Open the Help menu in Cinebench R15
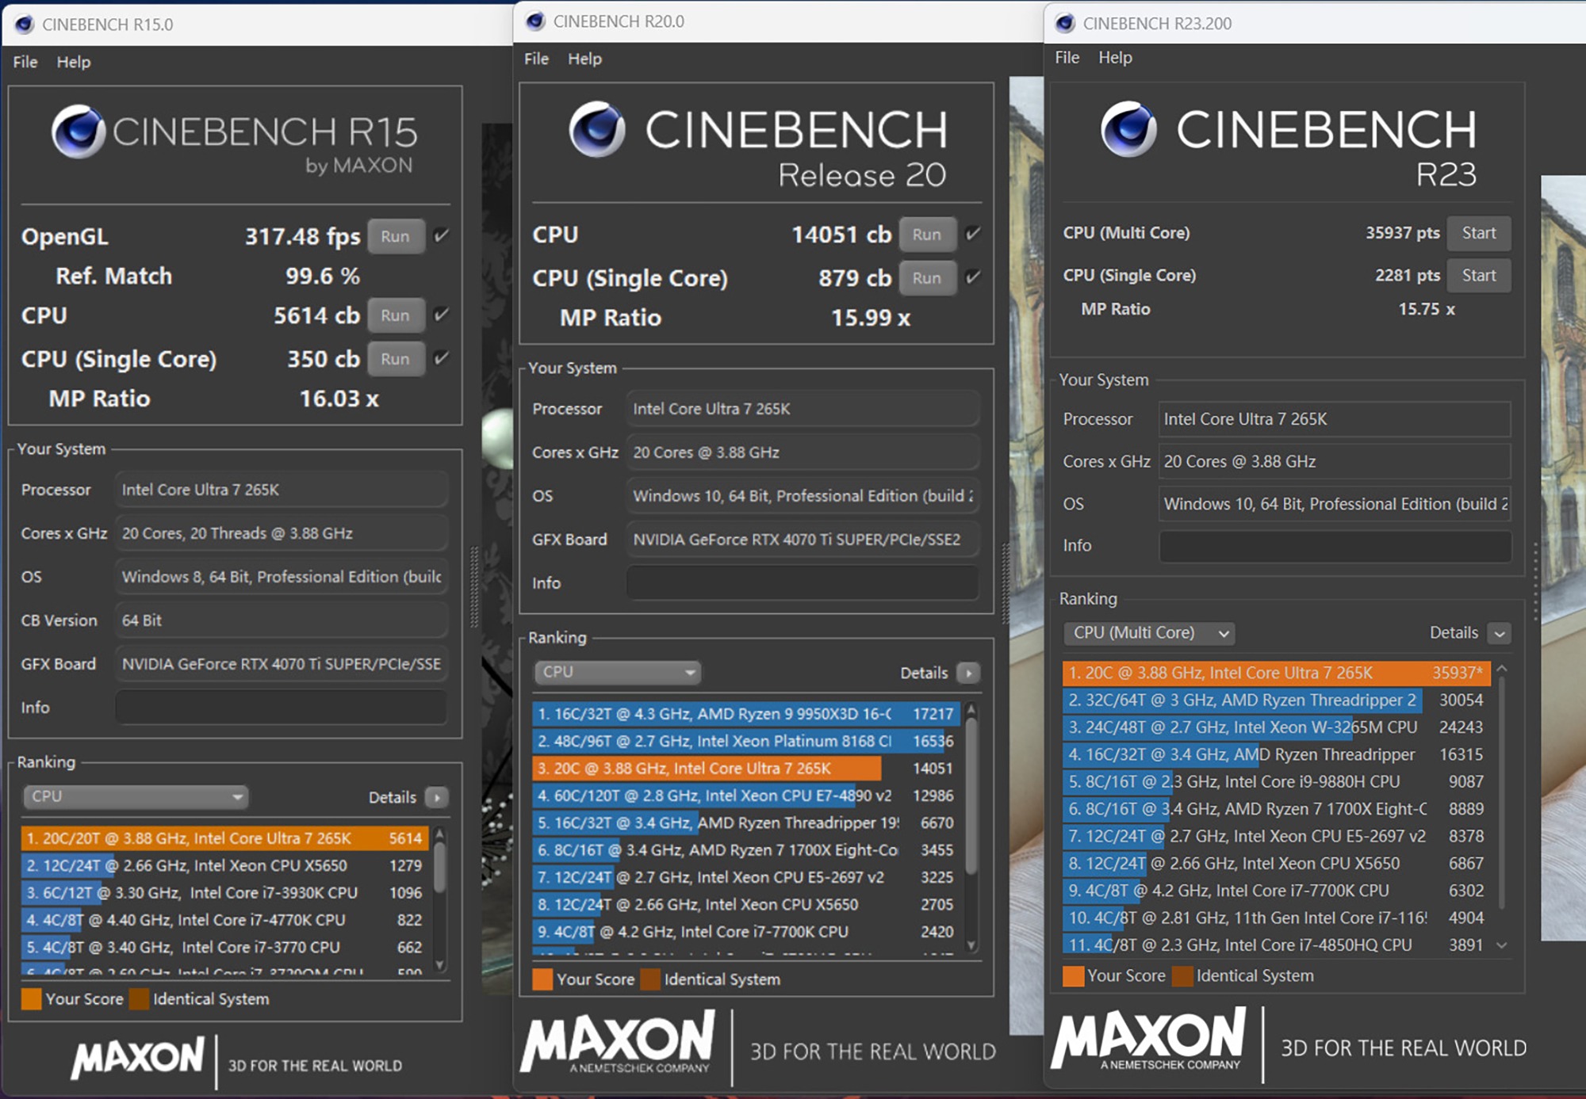 (73, 62)
